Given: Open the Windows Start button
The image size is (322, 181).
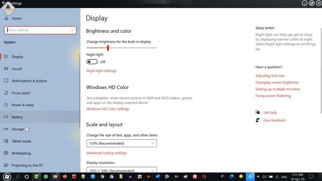Looking at the screenshot, I should (x=7, y=176).
